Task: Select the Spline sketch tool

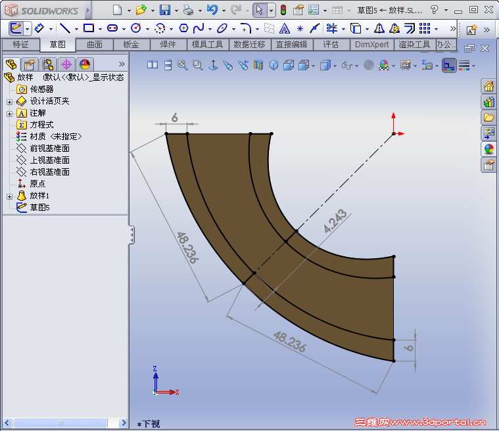Action: [199, 29]
